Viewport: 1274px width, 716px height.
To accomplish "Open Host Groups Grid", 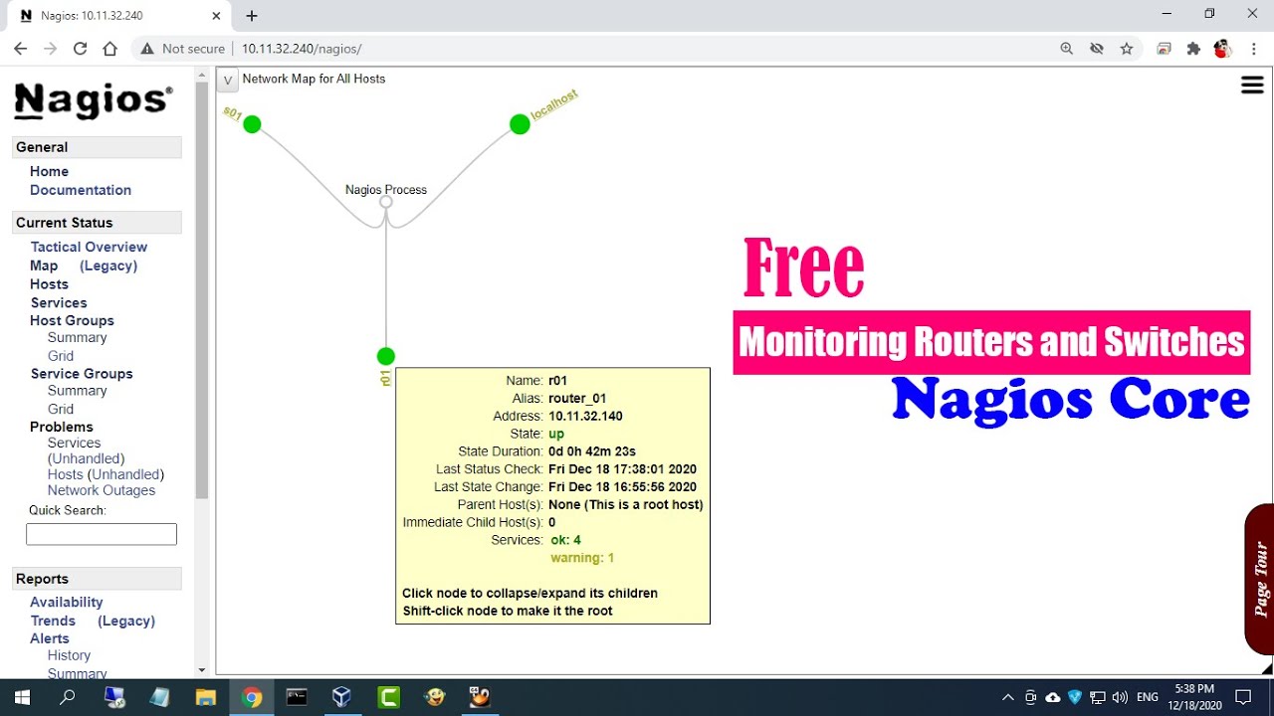I will coord(61,355).
